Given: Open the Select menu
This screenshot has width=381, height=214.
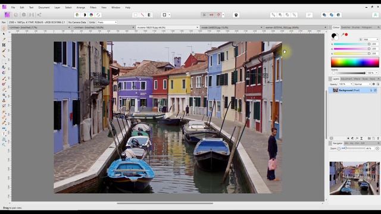Looking at the screenshot, I should tap(68, 8).
